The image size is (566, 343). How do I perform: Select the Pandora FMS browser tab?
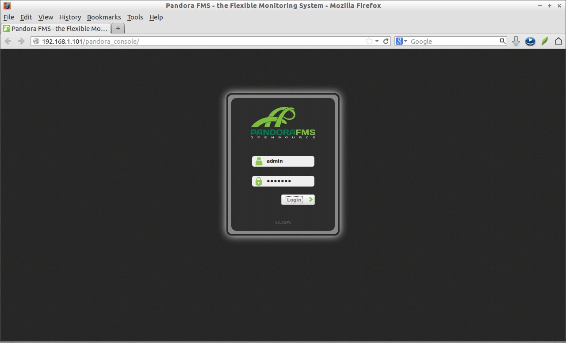point(56,28)
